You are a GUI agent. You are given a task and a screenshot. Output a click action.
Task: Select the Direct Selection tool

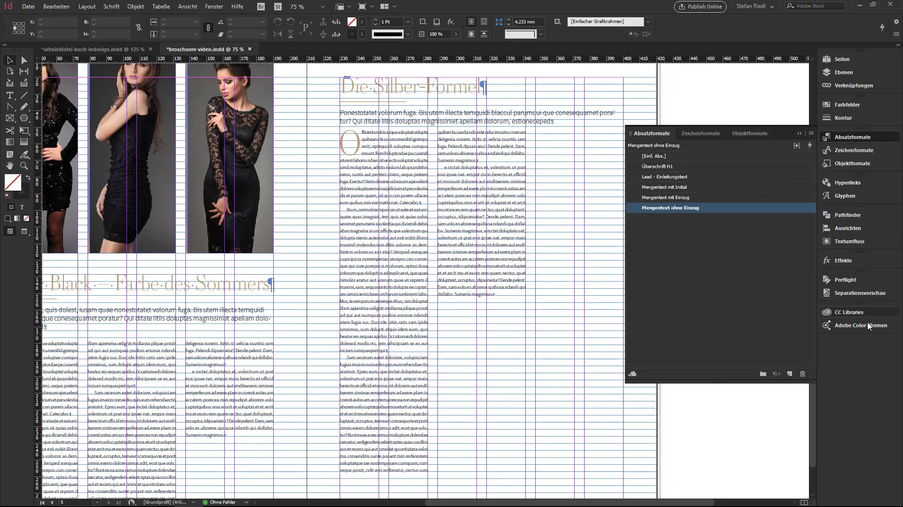click(24, 60)
